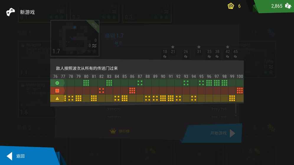Click the gamepad icon beside 新游戏
Viewport: 294px width, 165px height.
point(11,12)
